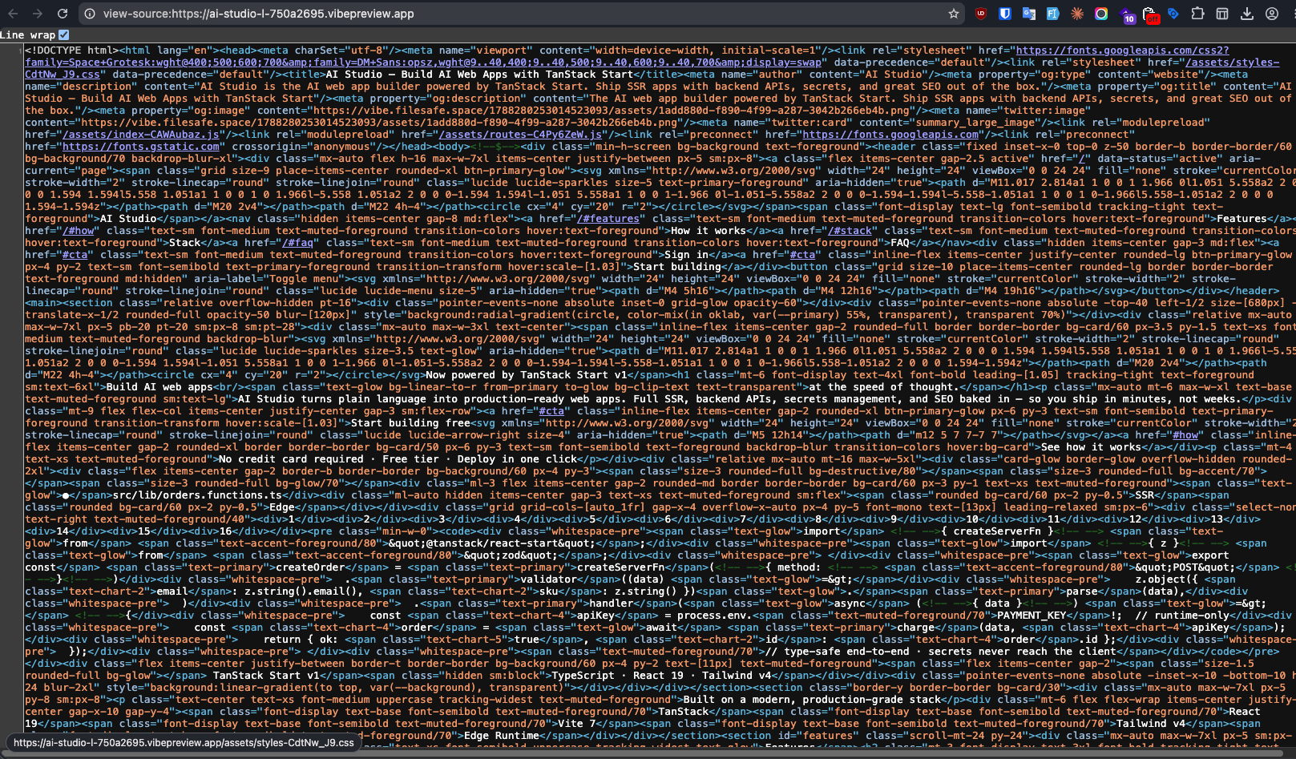
Task: Open the blue price tag extension
Action: coord(1173,14)
